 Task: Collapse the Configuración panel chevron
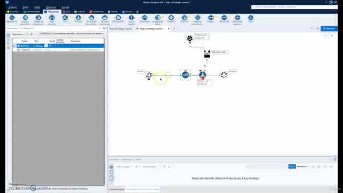click(100, 28)
